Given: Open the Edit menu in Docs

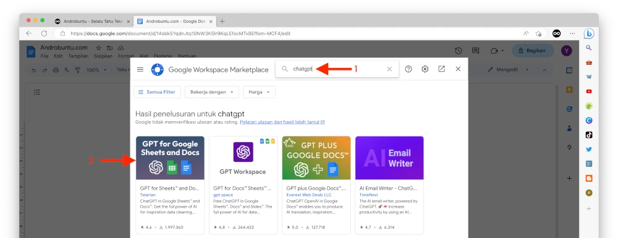Looking at the screenshot, I should pos(58,56).
